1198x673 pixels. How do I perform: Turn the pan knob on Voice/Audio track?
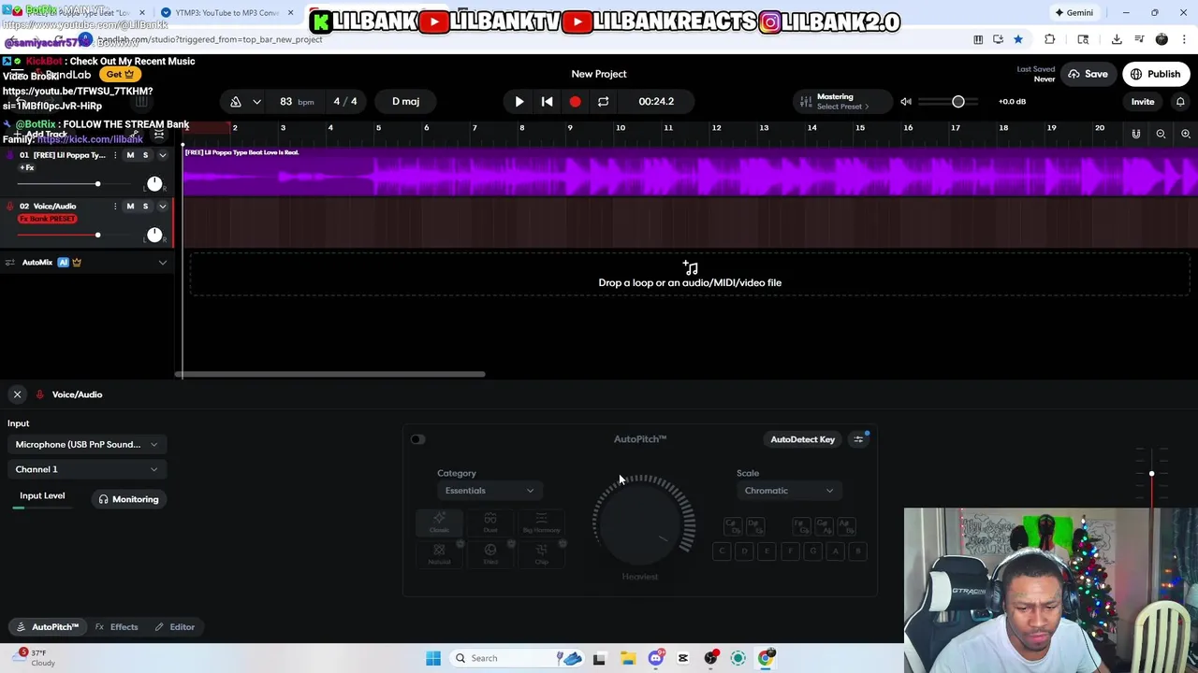click(x=154, y=234)
